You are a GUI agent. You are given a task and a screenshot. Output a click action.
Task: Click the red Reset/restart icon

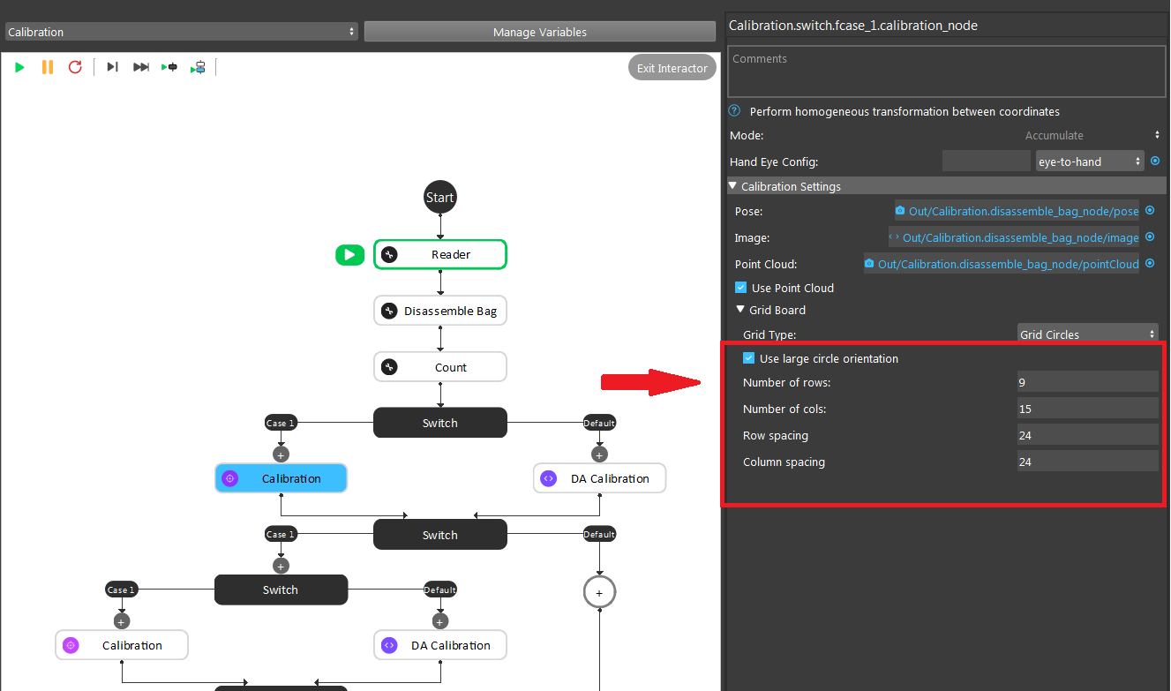point(75,67)
